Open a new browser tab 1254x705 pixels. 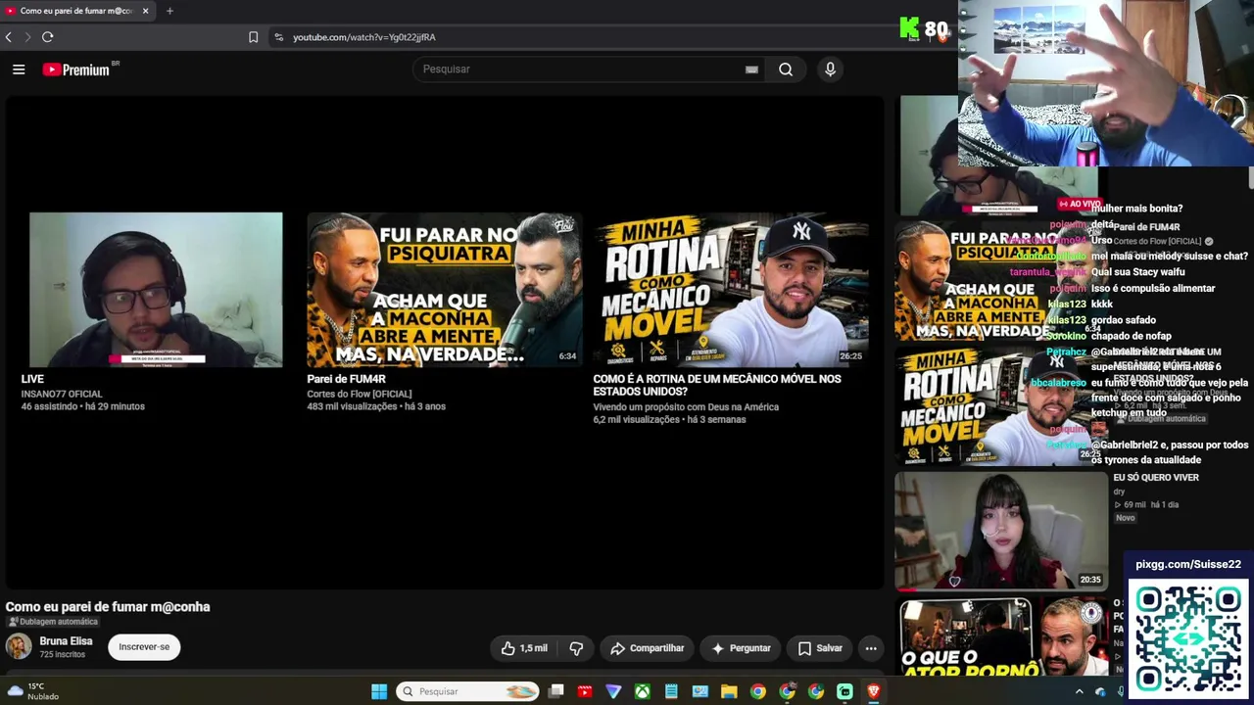[x=169, y=11]
